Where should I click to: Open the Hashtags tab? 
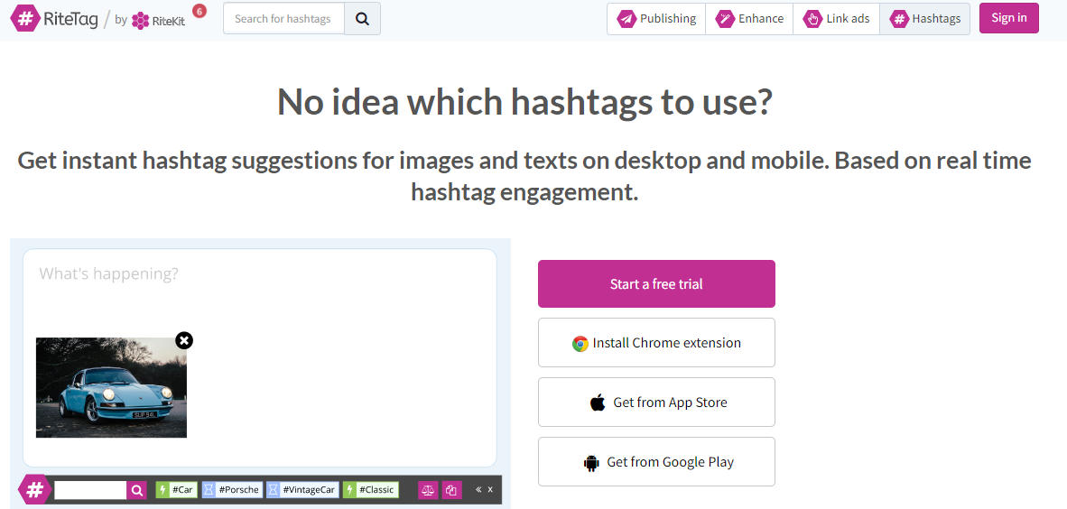click(x=924, y=19)
